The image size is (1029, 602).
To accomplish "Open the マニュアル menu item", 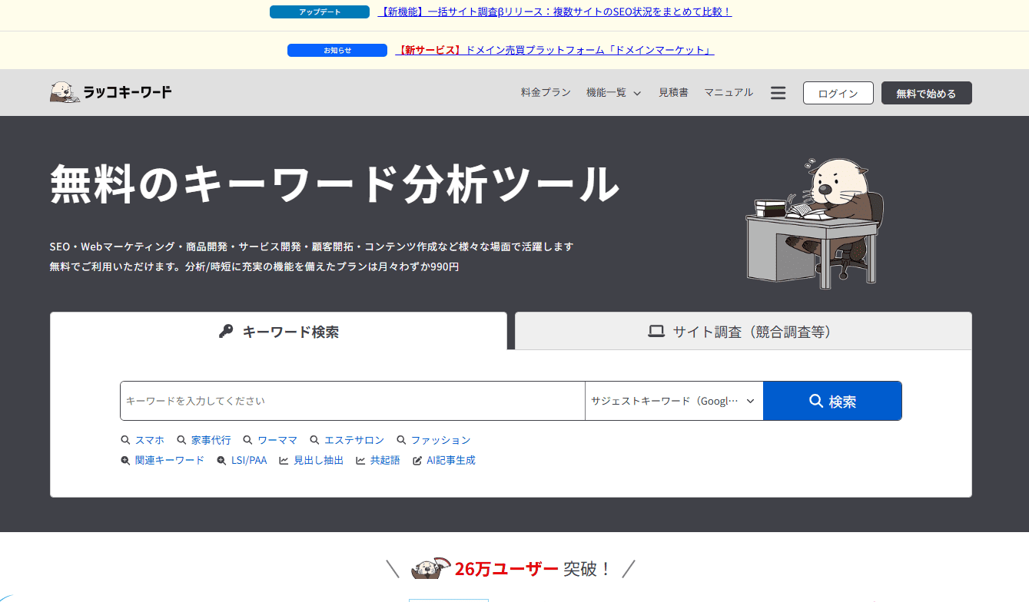I will pyautogui.click(x=729, y=92).
